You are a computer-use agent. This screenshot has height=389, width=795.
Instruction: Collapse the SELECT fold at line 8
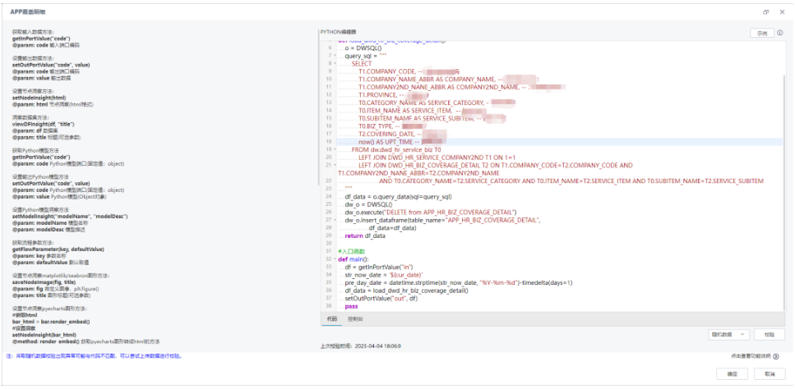[335, 63]
